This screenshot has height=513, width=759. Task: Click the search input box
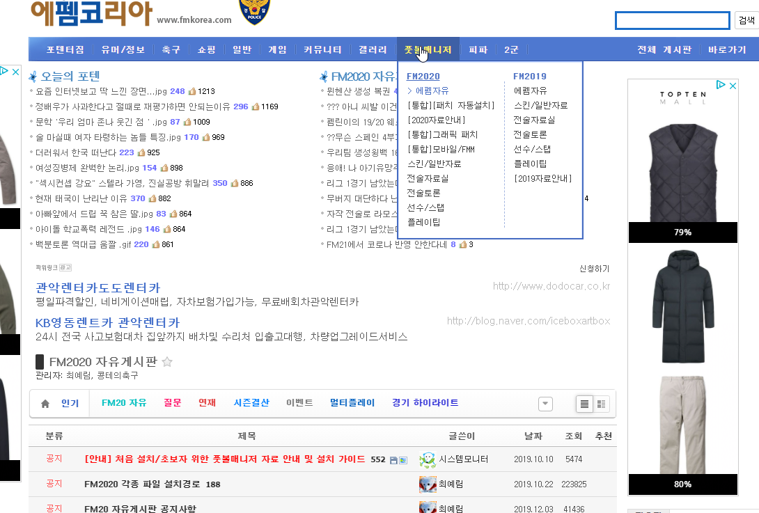[673, 20]
